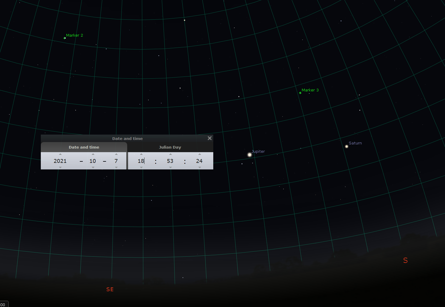445x307 pixels.
Task: Raise the hour with the up arrow
Action: point(141,154)
